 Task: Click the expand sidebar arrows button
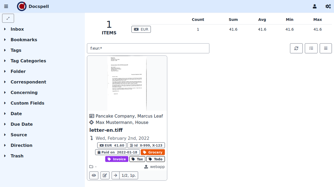(8, 18)
